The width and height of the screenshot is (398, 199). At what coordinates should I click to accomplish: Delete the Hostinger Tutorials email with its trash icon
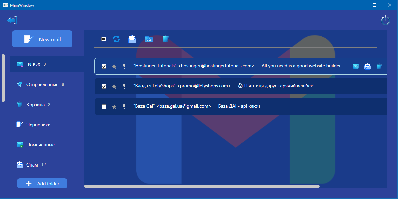(379, 66)
